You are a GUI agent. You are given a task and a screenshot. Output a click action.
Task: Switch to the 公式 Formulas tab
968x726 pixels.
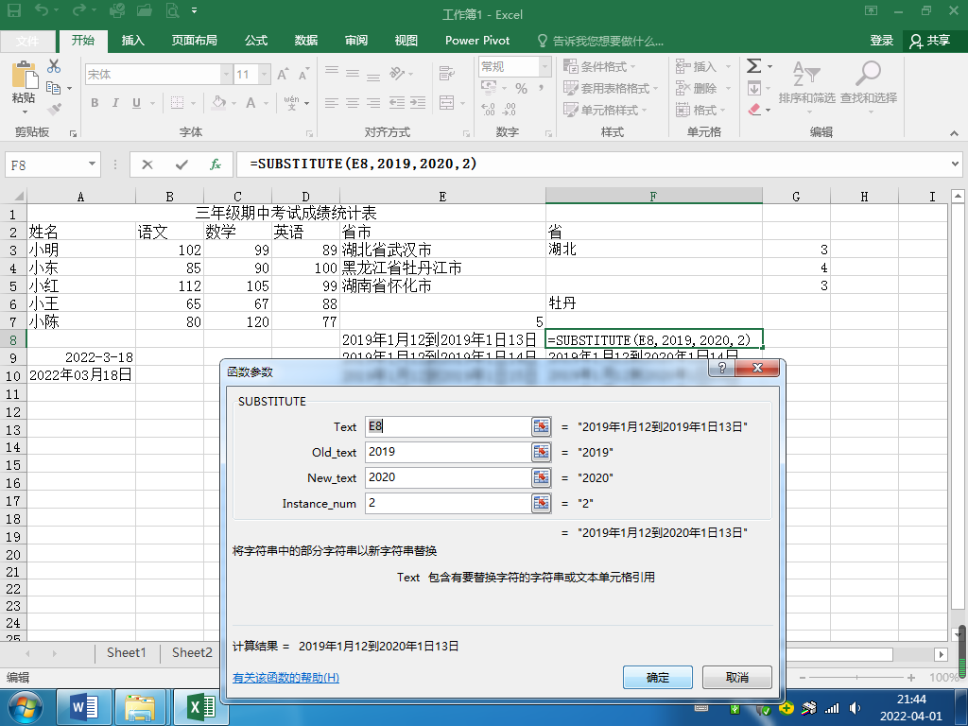click(255, 40)
